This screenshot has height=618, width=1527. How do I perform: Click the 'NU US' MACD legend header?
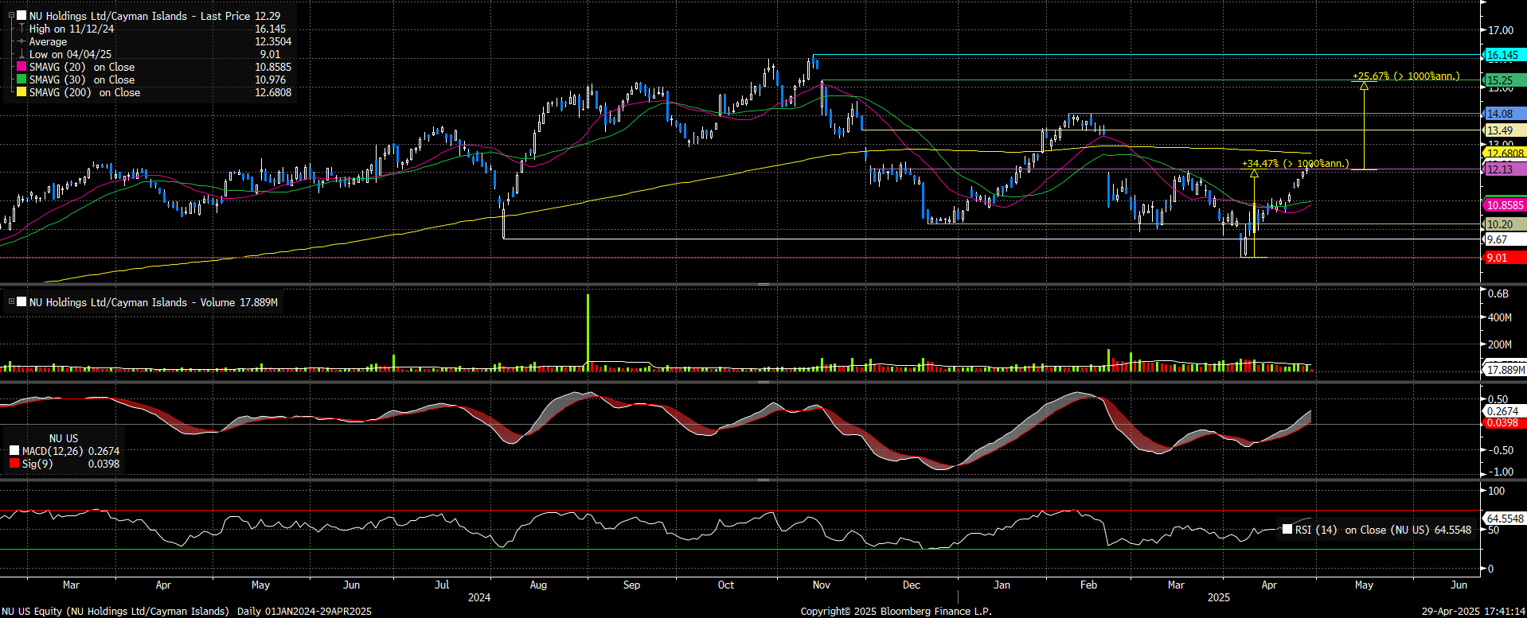(64, 438)
